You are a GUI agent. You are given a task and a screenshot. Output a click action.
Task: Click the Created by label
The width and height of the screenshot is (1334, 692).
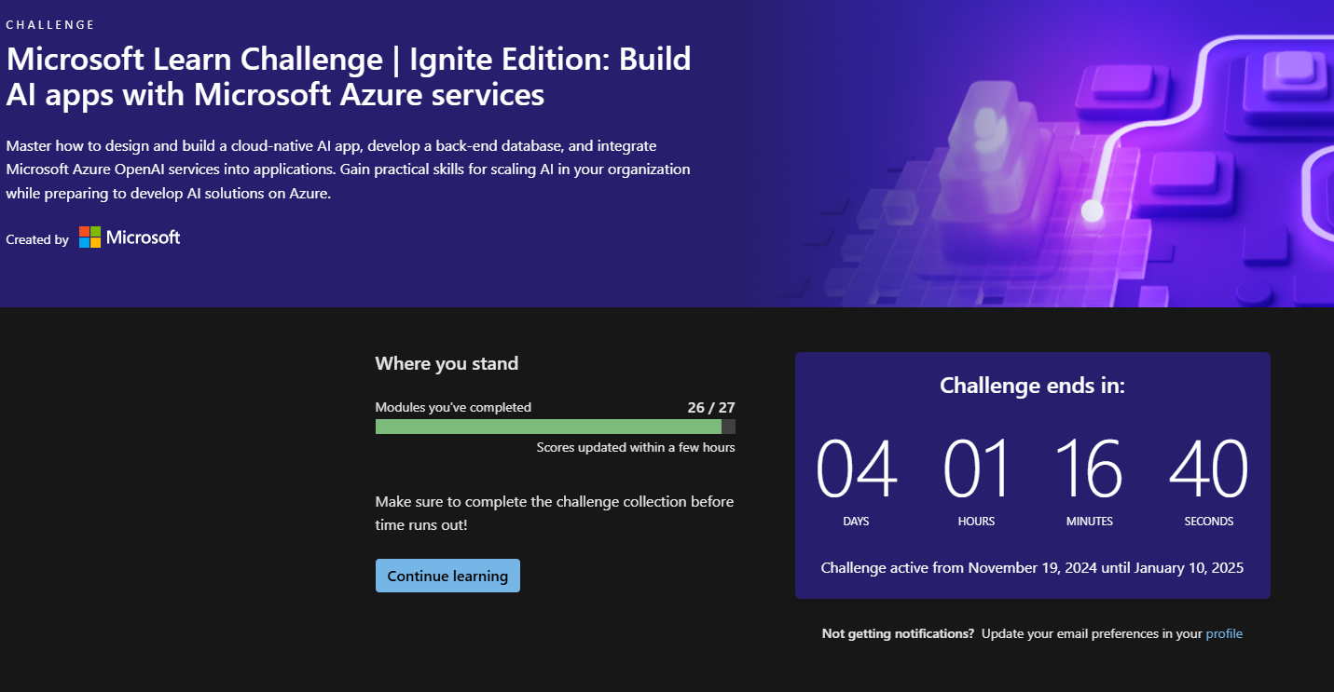pos(37,239)
